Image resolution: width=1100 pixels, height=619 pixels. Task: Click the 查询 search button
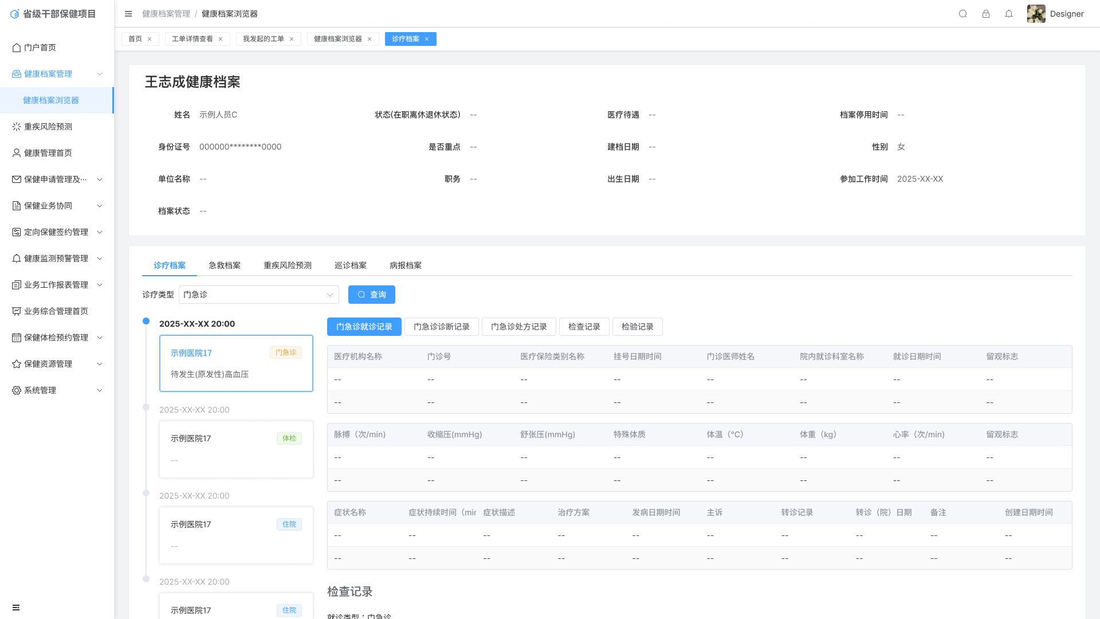372,295
